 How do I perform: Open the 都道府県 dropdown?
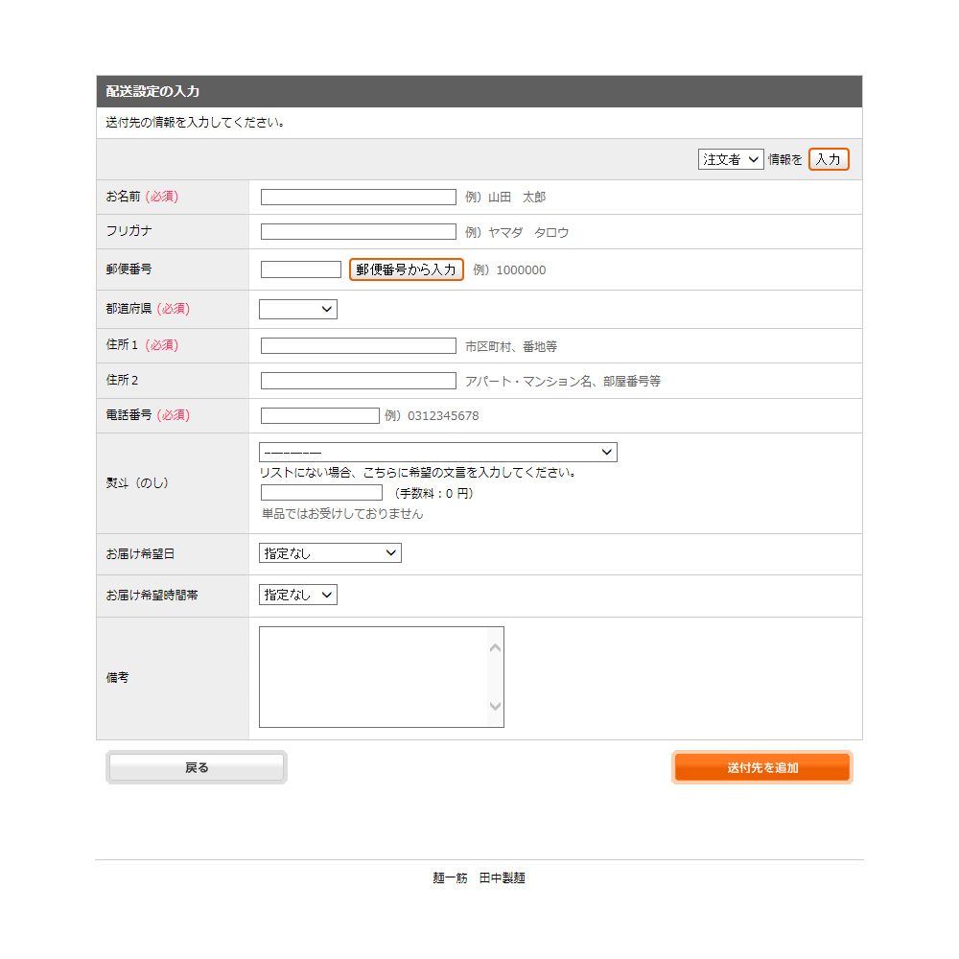298,309
